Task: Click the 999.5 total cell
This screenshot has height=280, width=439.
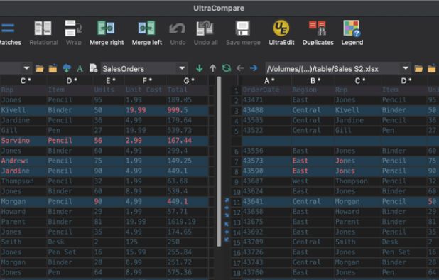Action: (x=188, y=110)
